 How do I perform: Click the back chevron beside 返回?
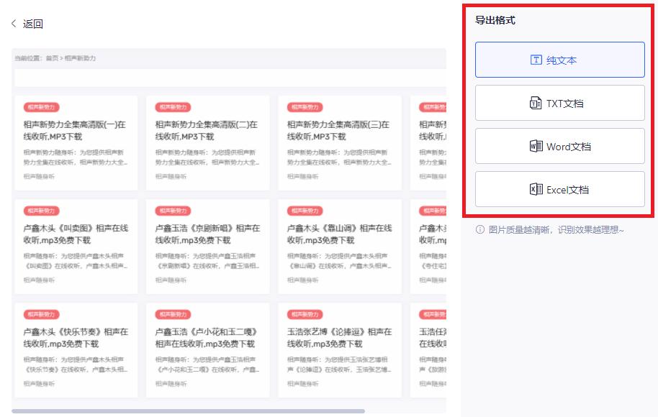14,24
